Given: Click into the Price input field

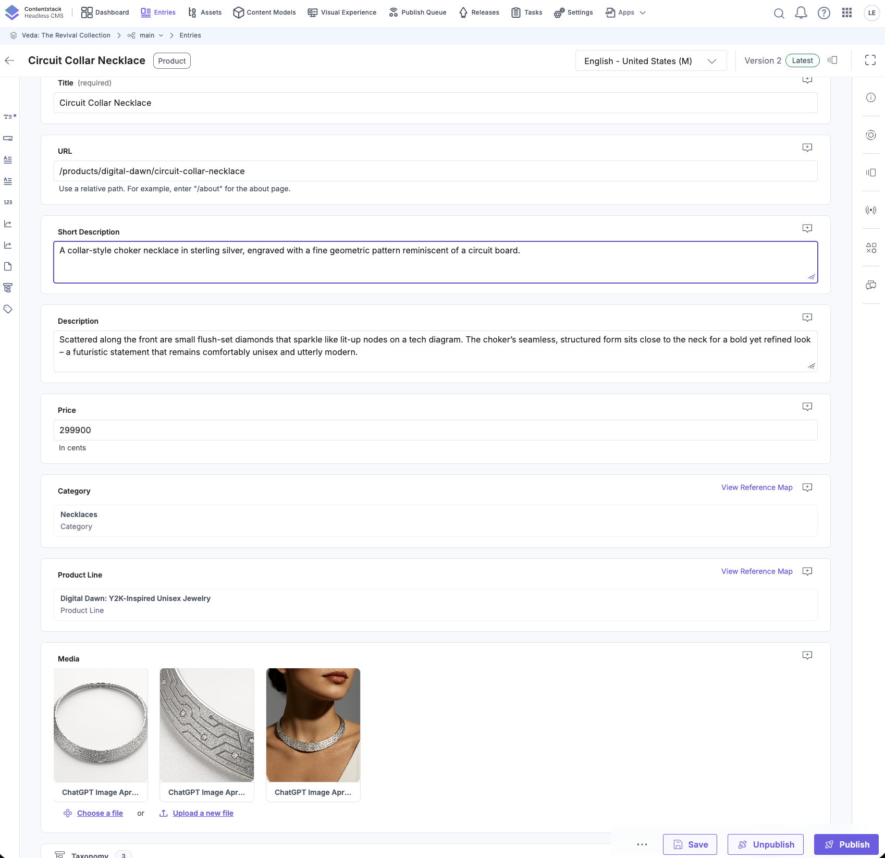Looking at the screenshot, I should [436, 430].
